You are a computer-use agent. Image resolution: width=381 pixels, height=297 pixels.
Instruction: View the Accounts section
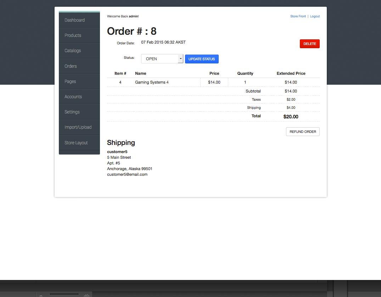[x=73, y=96]
